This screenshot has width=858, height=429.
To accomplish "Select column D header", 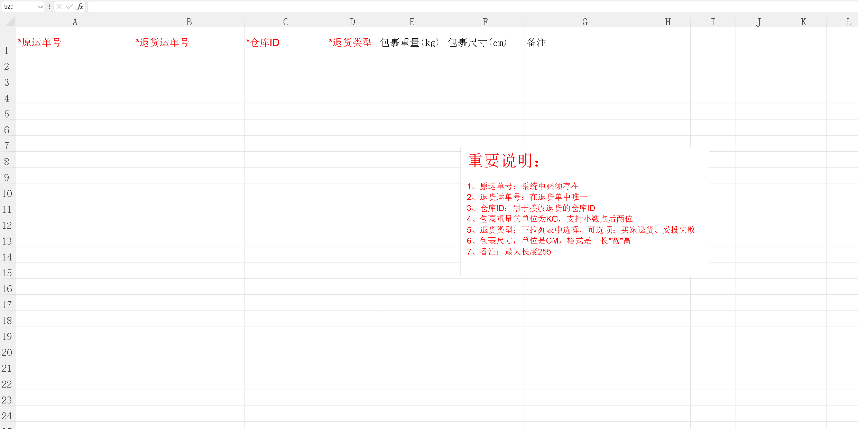I will pos(352,22).
